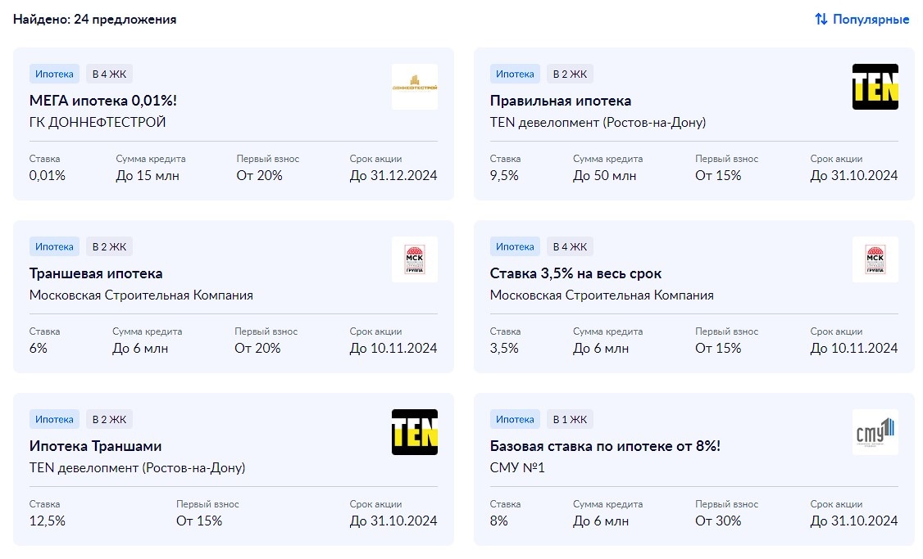Click the МСК logo on Траншевая ипотека card
This screenshot has width=923, height=559.
click(415, 259)
